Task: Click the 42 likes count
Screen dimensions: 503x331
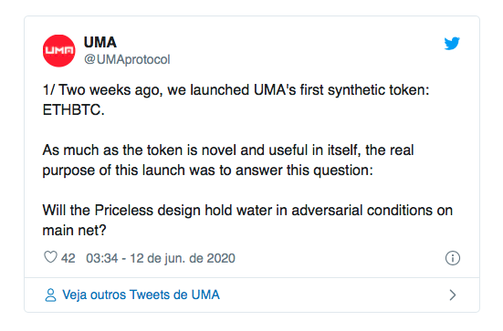Action: click(x=68, y=258)
